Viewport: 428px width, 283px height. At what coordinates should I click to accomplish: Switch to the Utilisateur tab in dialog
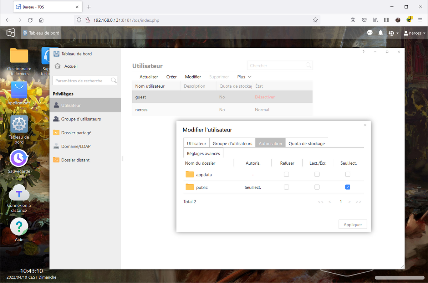point(197,143)
